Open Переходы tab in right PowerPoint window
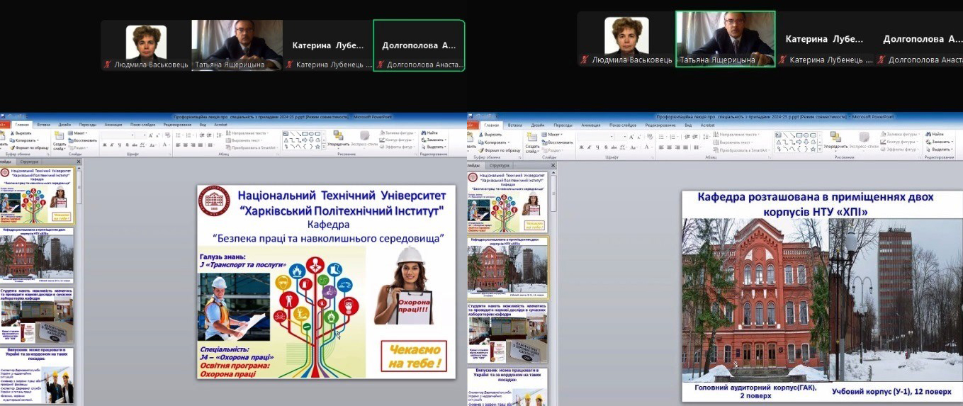Screen dimensions: 963x406 [x=563, y=125]
